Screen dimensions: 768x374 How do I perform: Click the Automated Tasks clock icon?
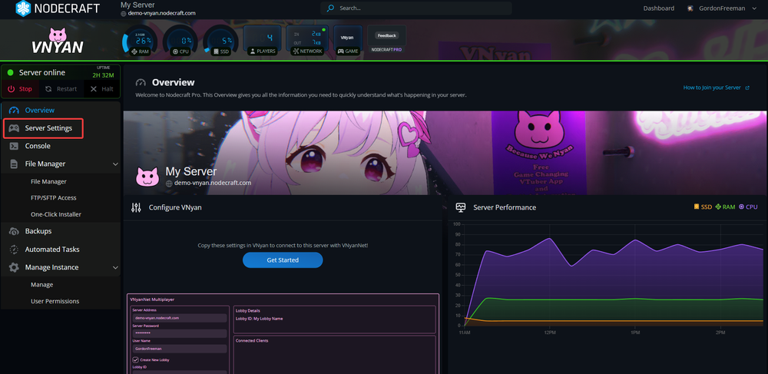coord(14,249)
